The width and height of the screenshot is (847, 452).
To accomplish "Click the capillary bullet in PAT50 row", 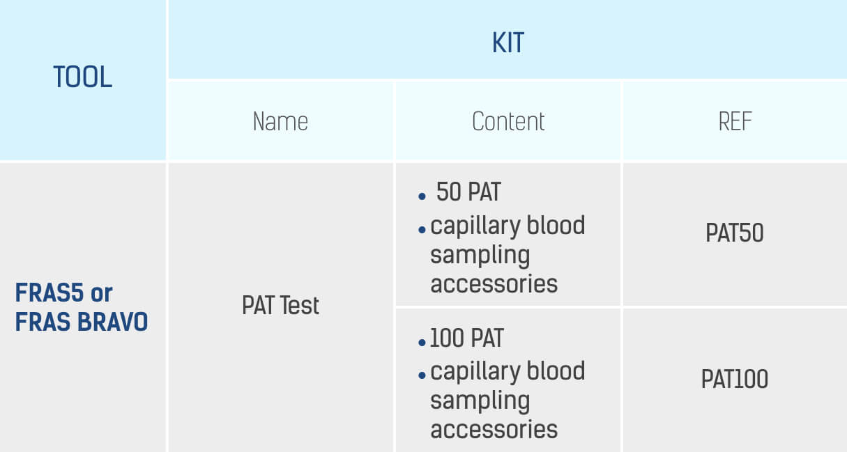I will pos(422,230).
